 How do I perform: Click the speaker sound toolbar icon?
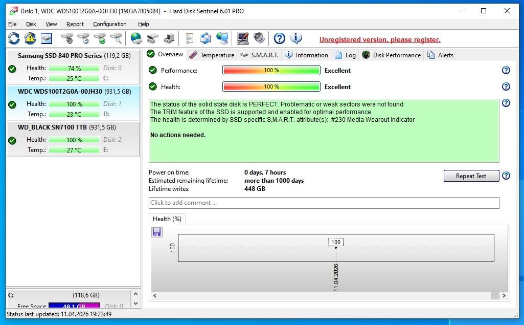[259, 38]
